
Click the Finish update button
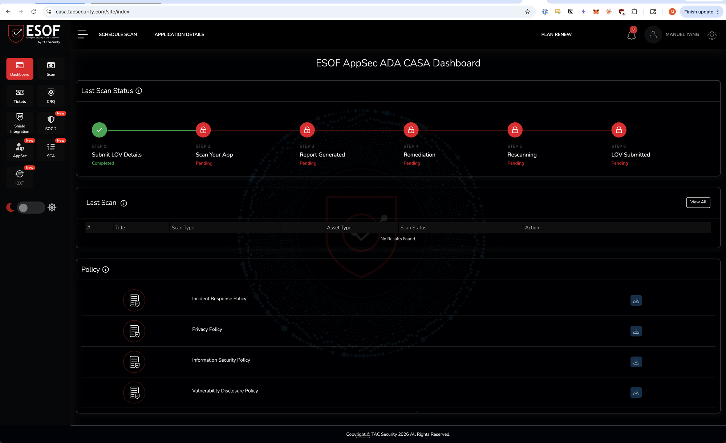(x=701, y=12)
